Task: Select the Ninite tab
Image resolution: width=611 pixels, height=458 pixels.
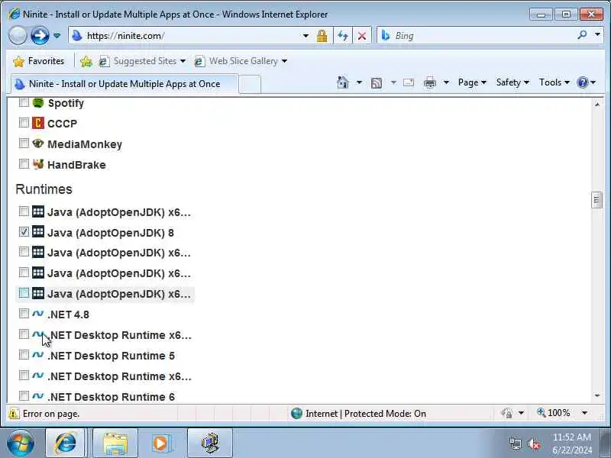Action: coord(124,84)
